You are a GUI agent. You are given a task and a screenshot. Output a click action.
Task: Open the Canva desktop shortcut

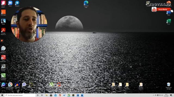tap(3, 85)
